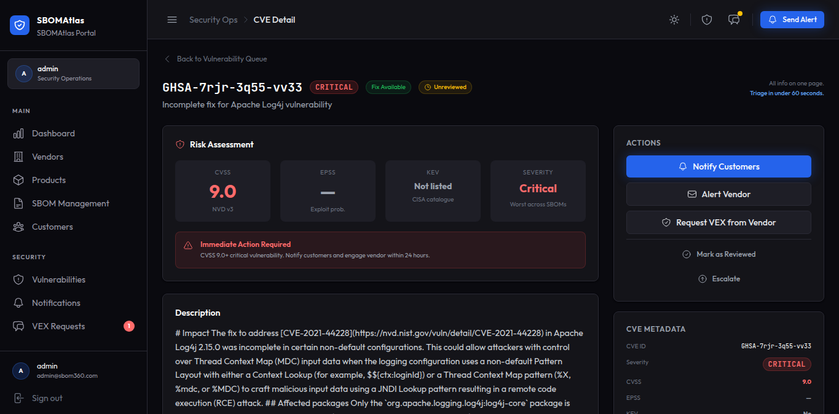Open Notifications in the sidebar
Image resolution: width=839 pixels, height=414 pixels.
click(74, 303)
